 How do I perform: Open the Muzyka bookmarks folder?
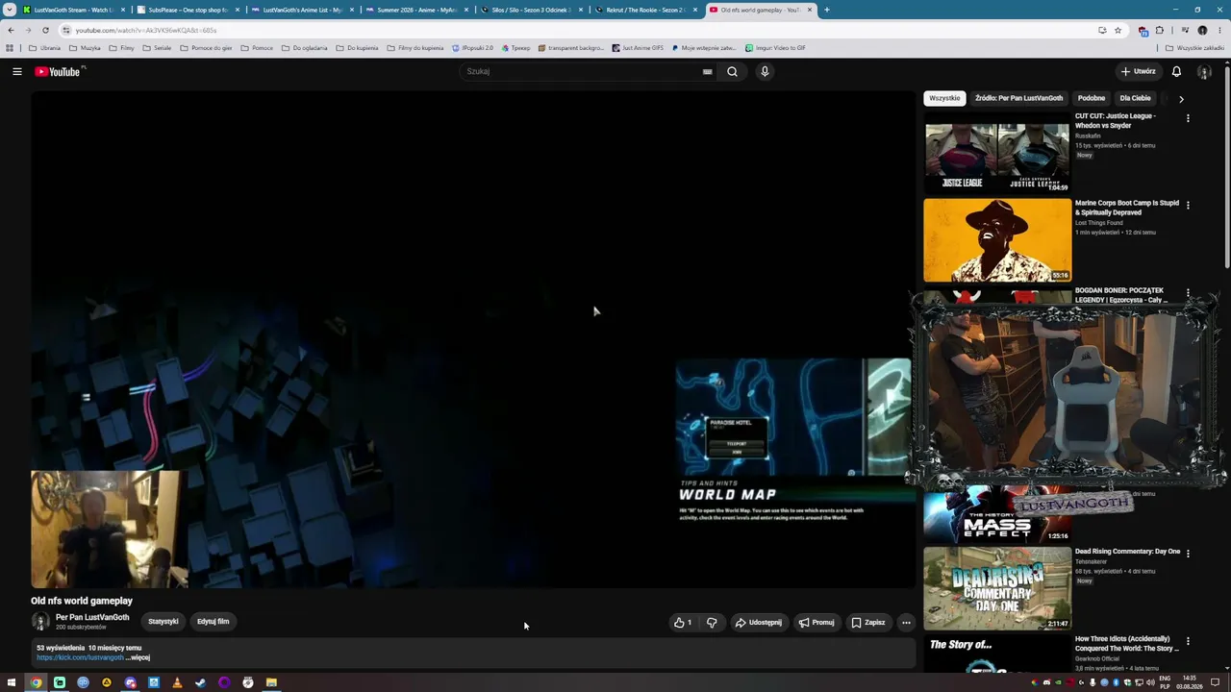(x=85, y=48)
